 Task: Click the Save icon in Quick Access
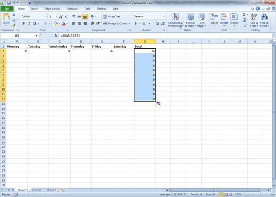coord(8,3)
